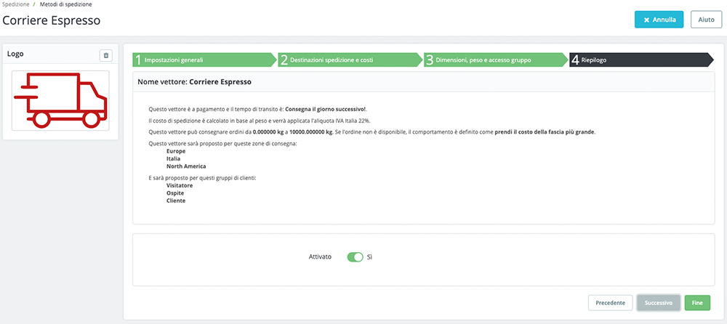The image size is (727, 324).
Task: Click the number 4 step badge
Action: [575, 60]
